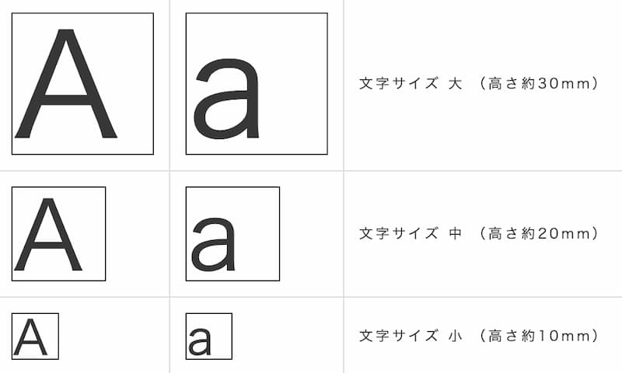Click the small uppercase A sample box
Screen dimensions: 622x373
pos(35,336)
